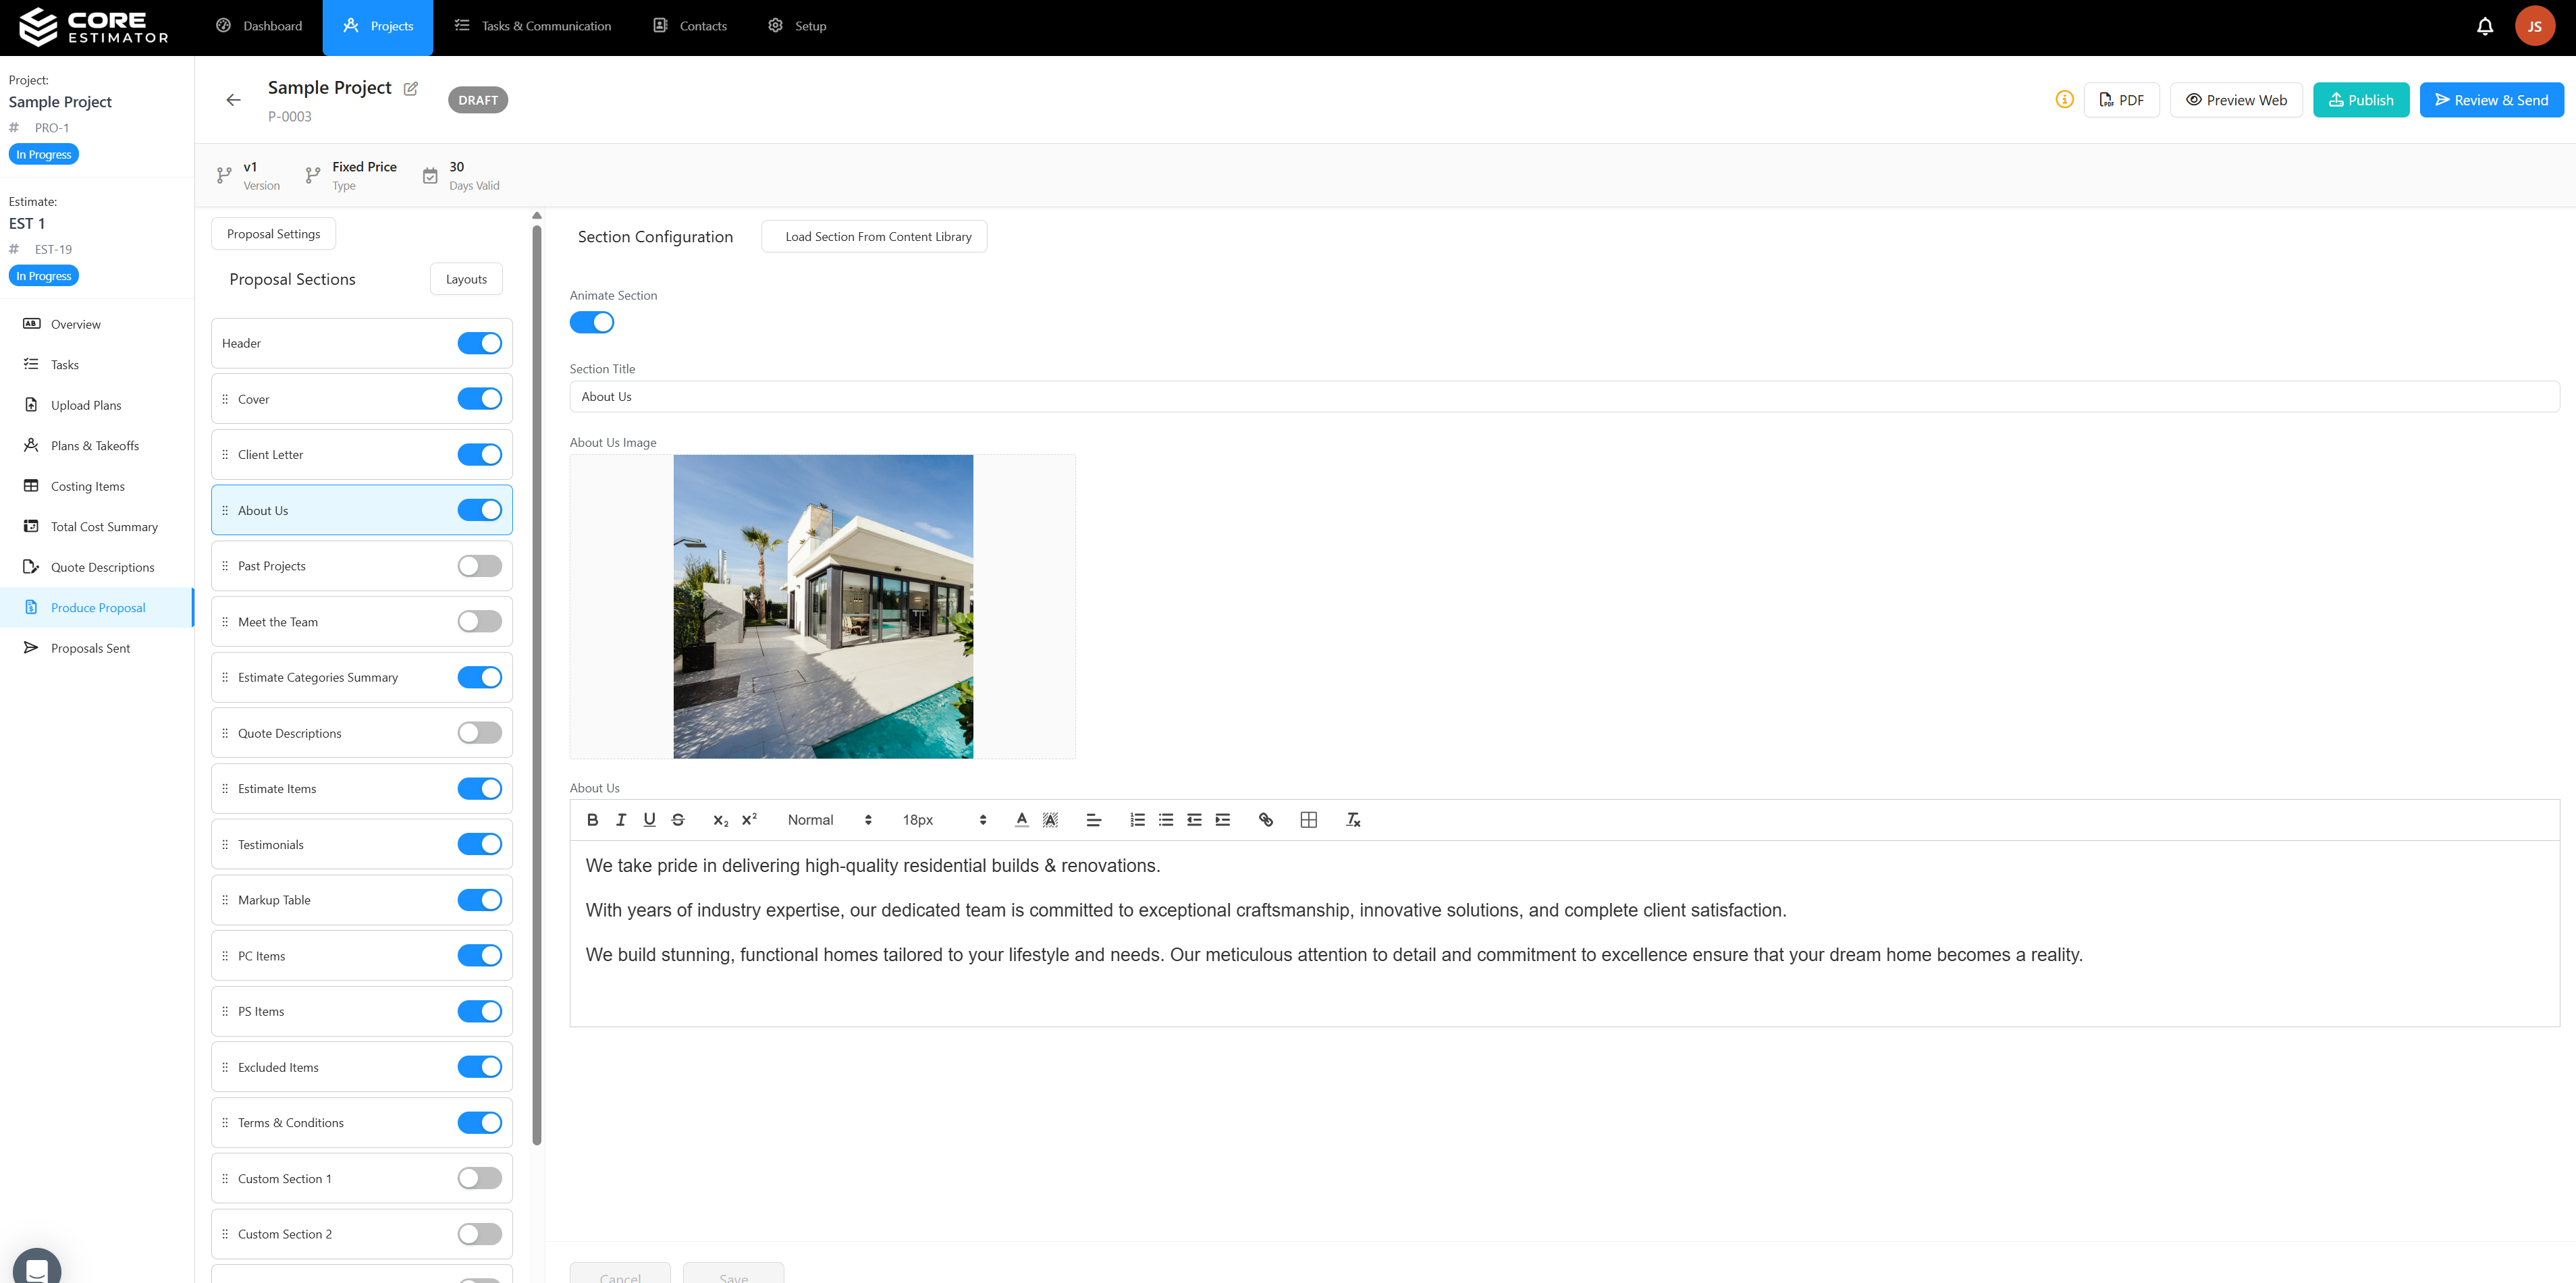
Task: Enable the Meet the Team section
Action: point(480,622)
